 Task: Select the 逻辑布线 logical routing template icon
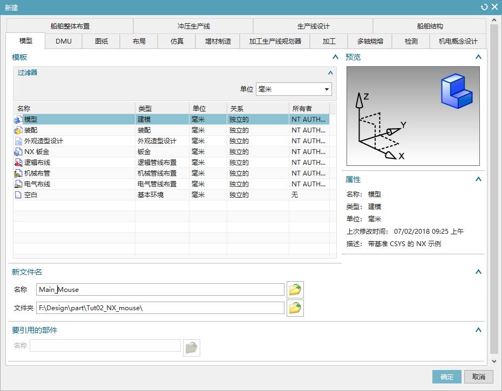pos(17,162)
